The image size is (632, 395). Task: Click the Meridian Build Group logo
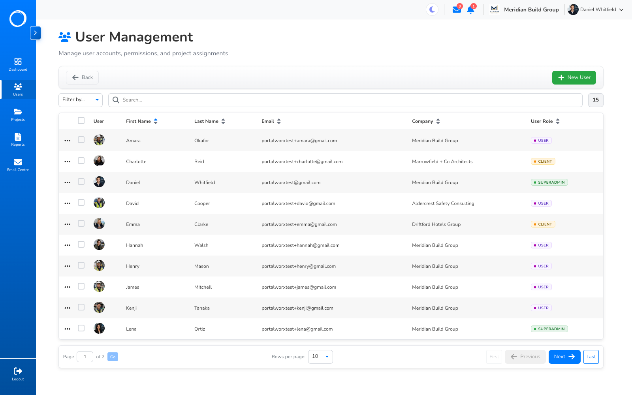click(x=494, y=9)
